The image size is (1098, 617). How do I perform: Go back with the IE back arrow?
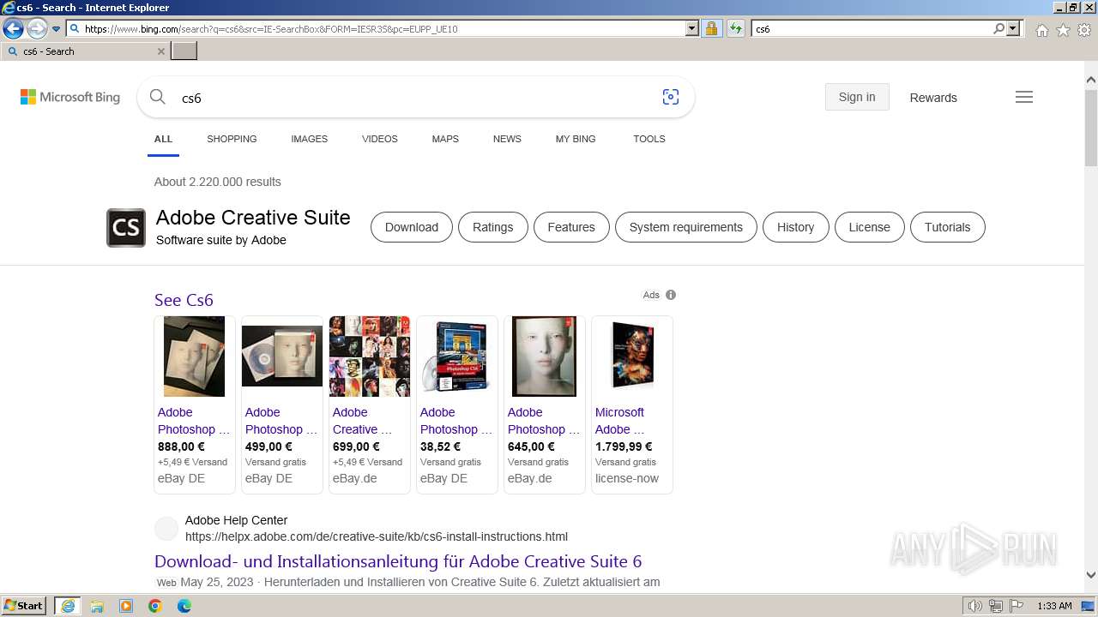13,29
